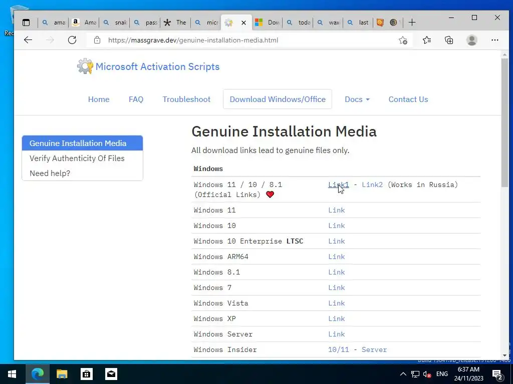Add this page to favorites
Image resolution: width=513 pixels, height=384 pixels.
coord(403,40)
